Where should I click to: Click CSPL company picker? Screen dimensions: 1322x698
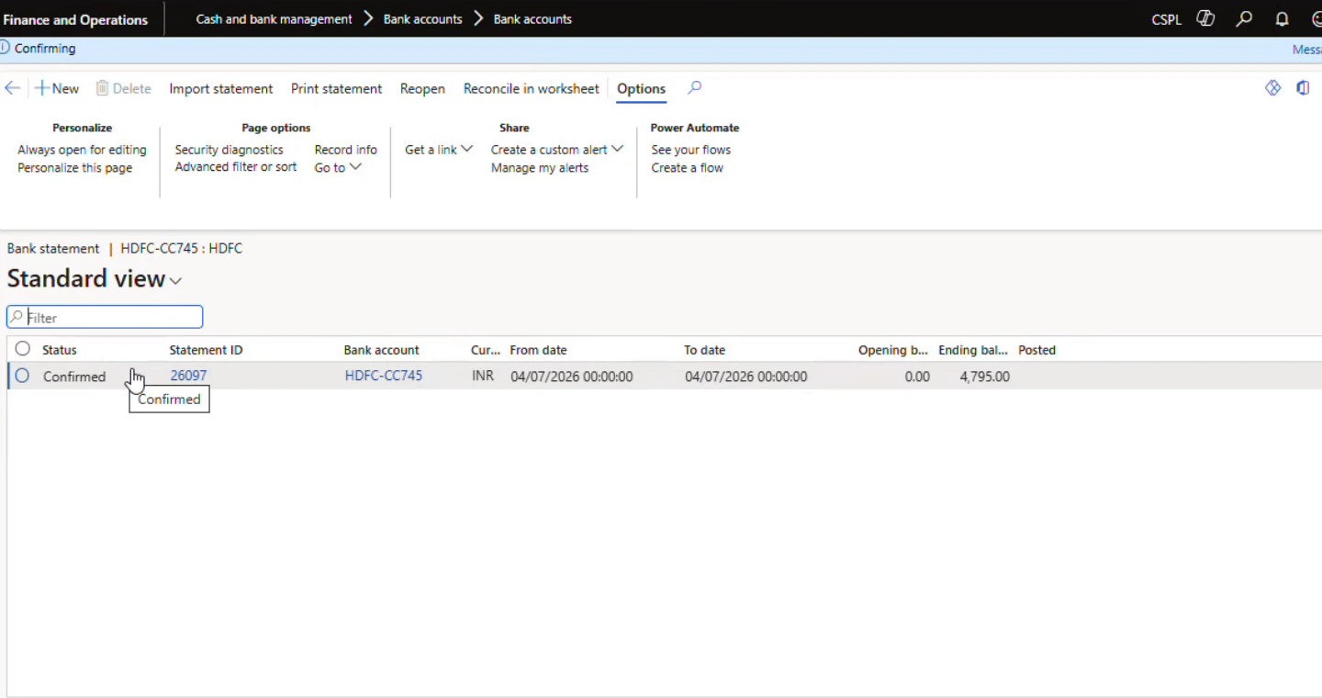pyautogui.click(x=1166, y=19)
